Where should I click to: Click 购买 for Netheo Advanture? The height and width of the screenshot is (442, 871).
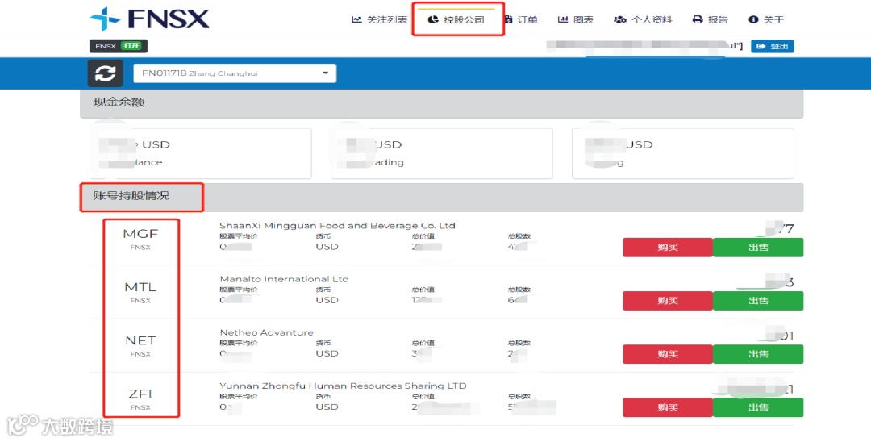pos(667,354)
